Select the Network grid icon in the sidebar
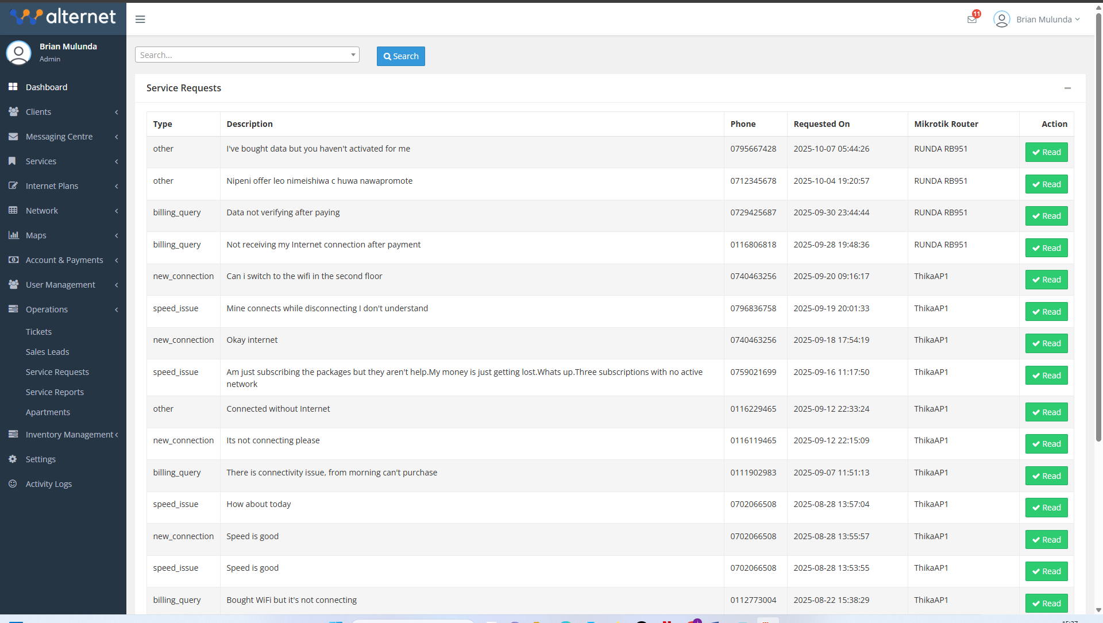 click(x=13, y=210)
